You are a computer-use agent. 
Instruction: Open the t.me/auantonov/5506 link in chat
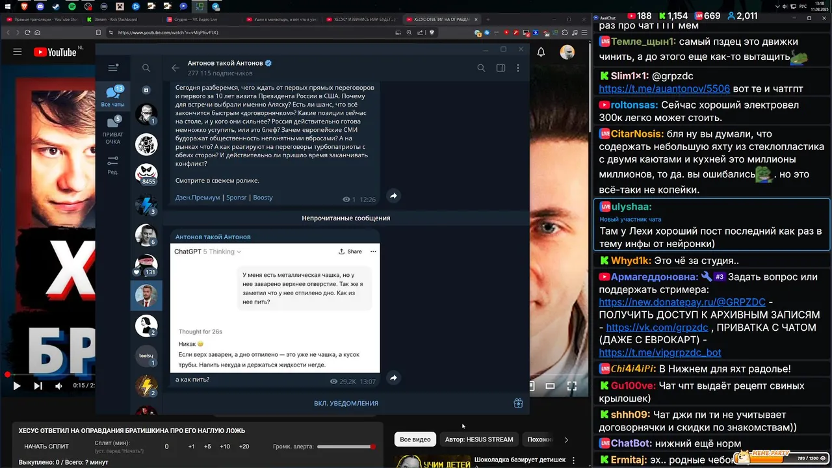click(x=664, y=88)
